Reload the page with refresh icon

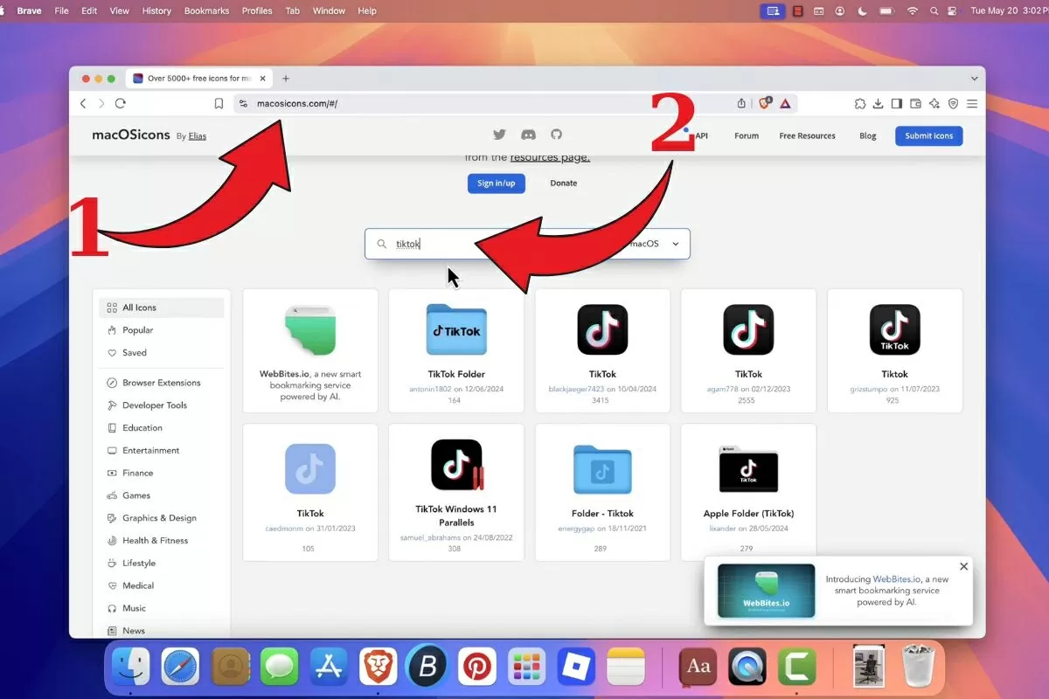[121, 103]
